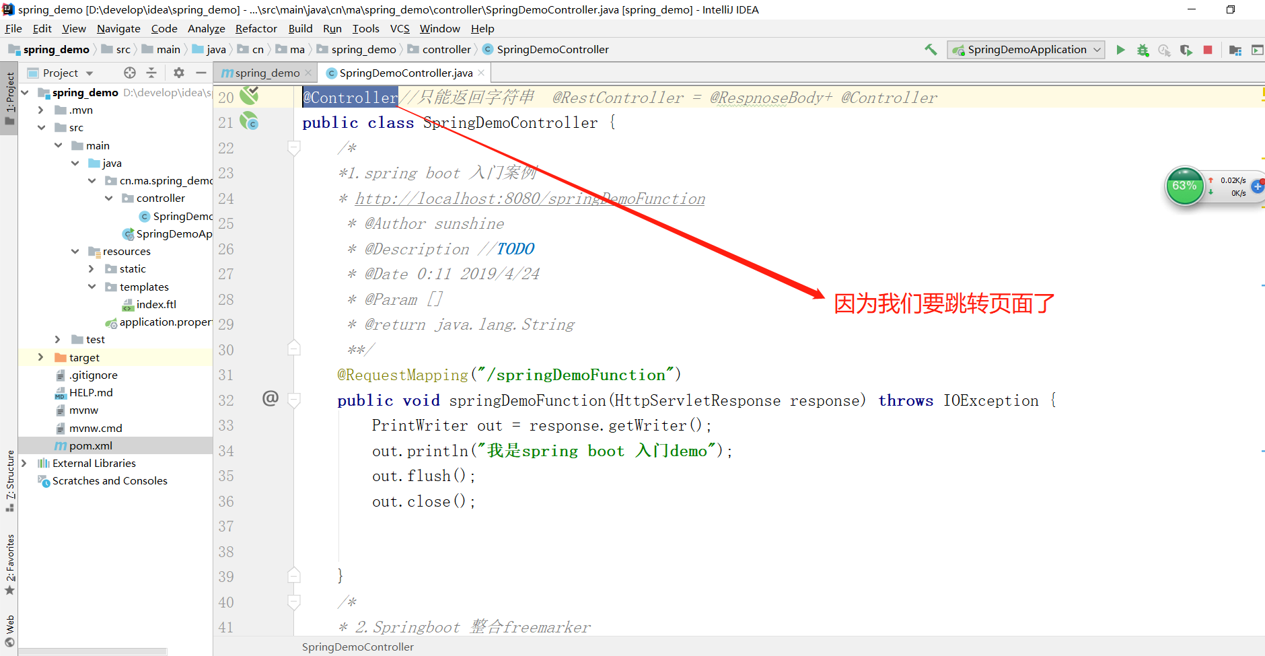Click the Project panel horizontal scrollbar
Screen dimensions: 1265x656
pyautogui.click(x=93, y=652)
